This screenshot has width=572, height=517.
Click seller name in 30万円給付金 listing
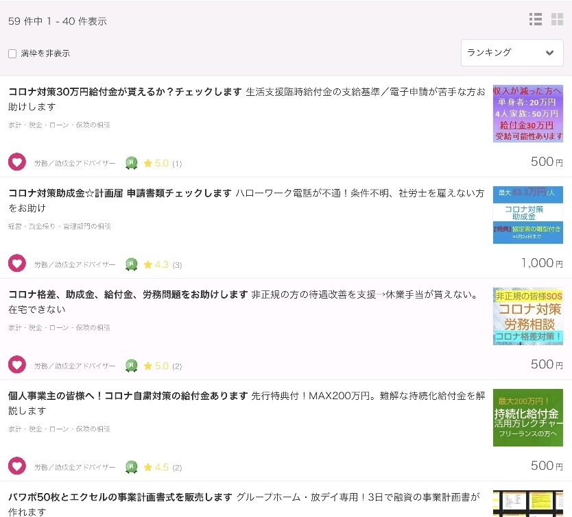(x=75, y=163)
